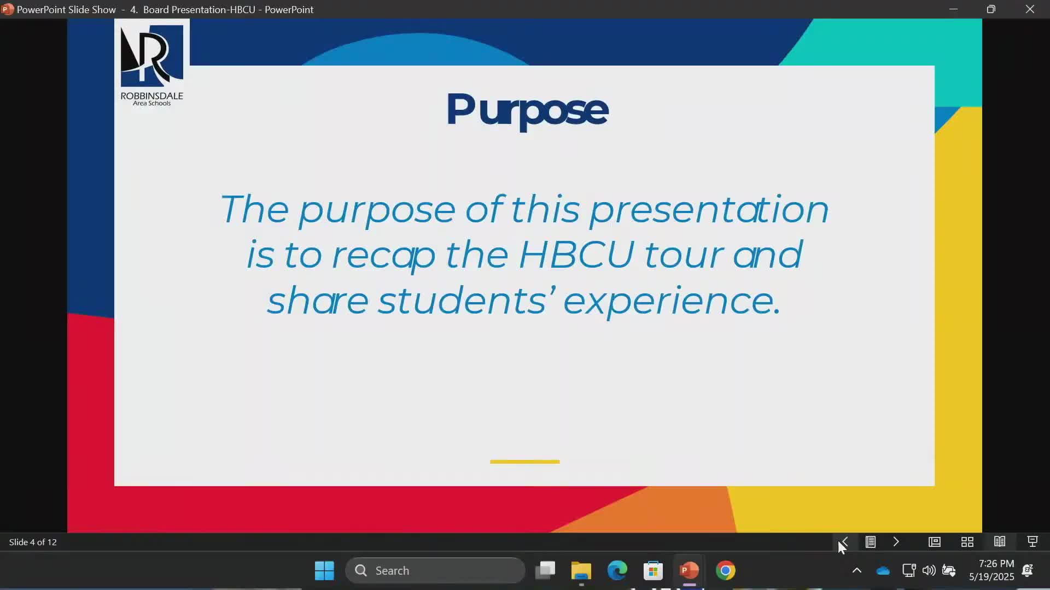Open Microsoft Edge from the taskbar

(617, 570)
